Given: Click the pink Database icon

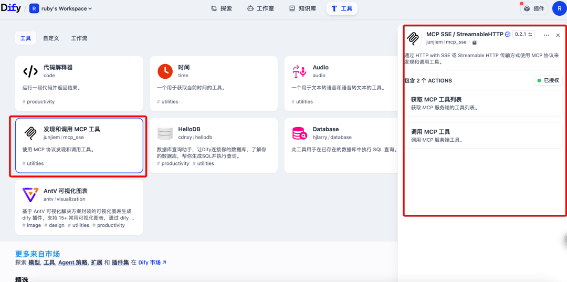Looking at the screenshot, I should tap(299, 133).
